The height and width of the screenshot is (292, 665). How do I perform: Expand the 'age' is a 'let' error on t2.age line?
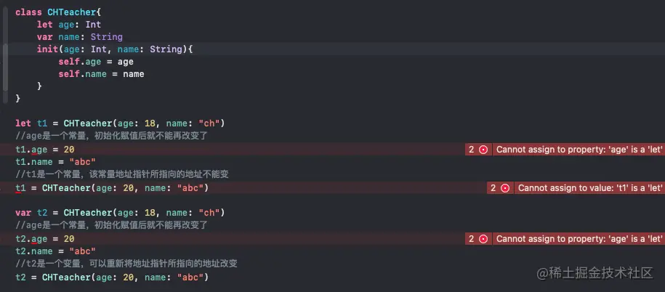click(579, 239)
